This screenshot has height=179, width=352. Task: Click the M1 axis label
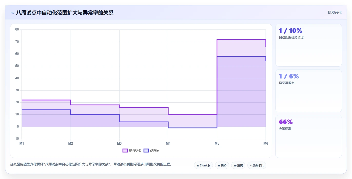point(22,143)
